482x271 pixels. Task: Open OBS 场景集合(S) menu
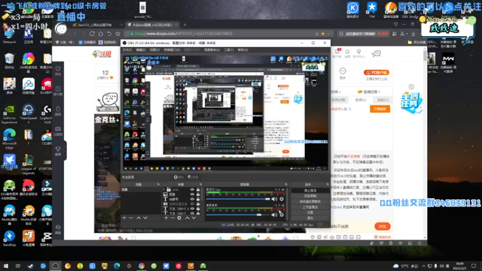tap(212, 50)
